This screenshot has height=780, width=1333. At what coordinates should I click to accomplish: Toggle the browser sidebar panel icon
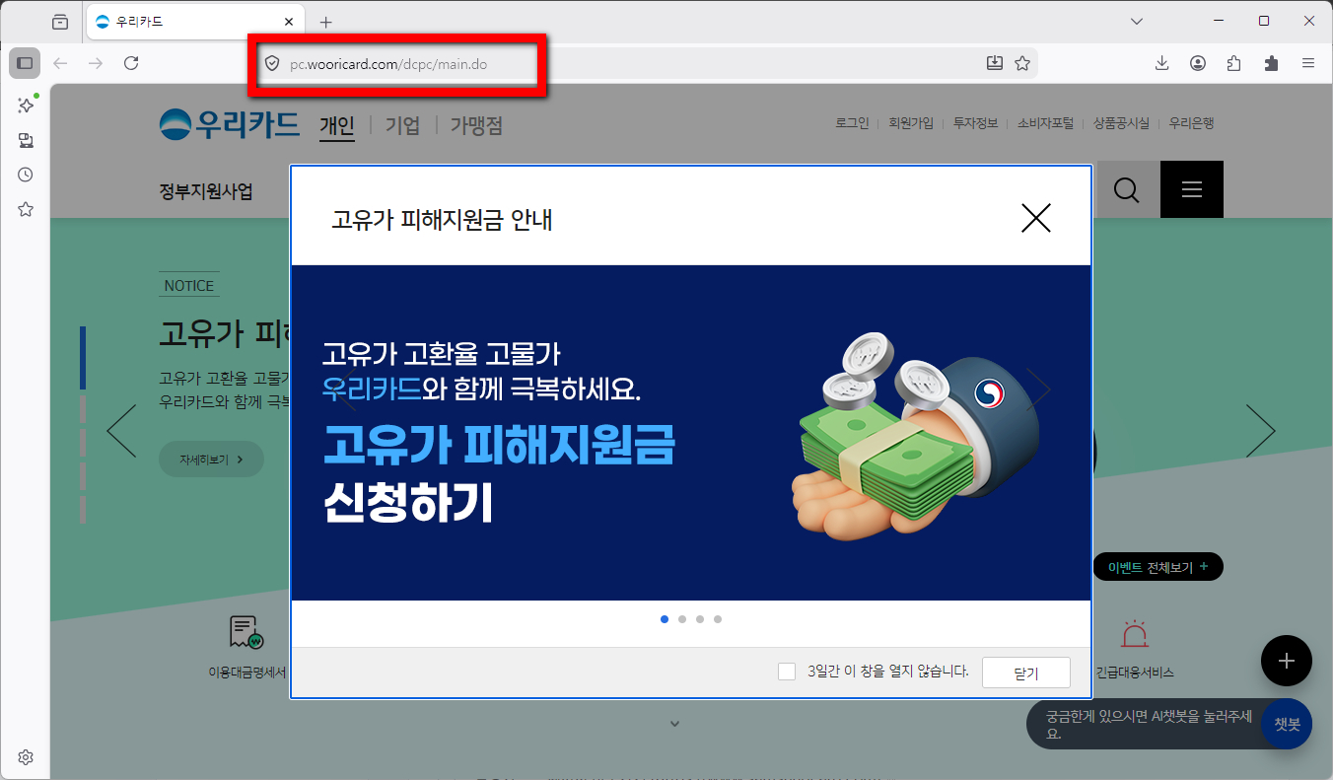point(25,62)
